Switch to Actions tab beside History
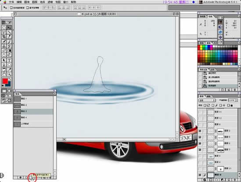 [x=212, y=70]
